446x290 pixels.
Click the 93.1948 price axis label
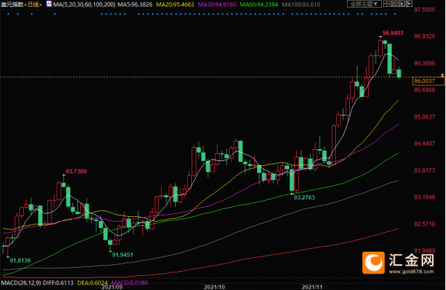click(x=424, y=197)
